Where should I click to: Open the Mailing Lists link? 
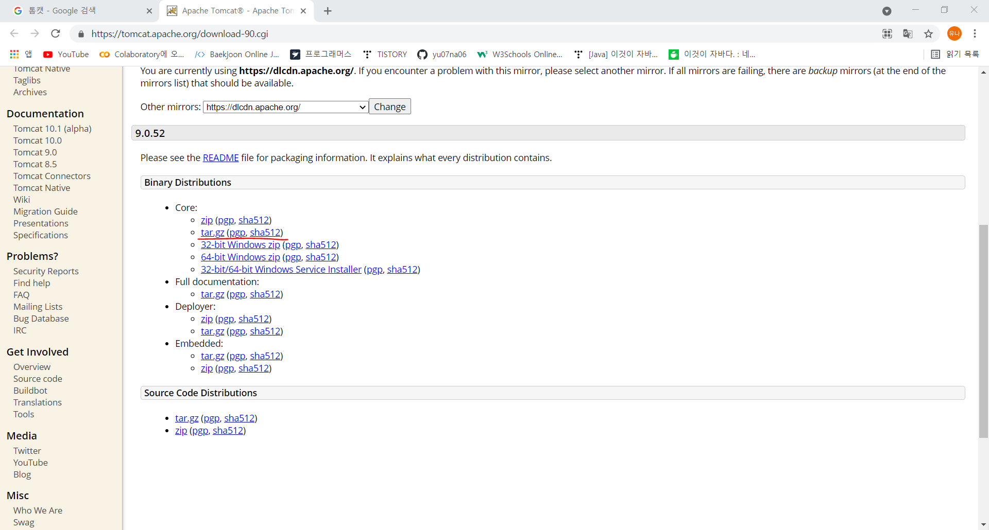[38, 307]
